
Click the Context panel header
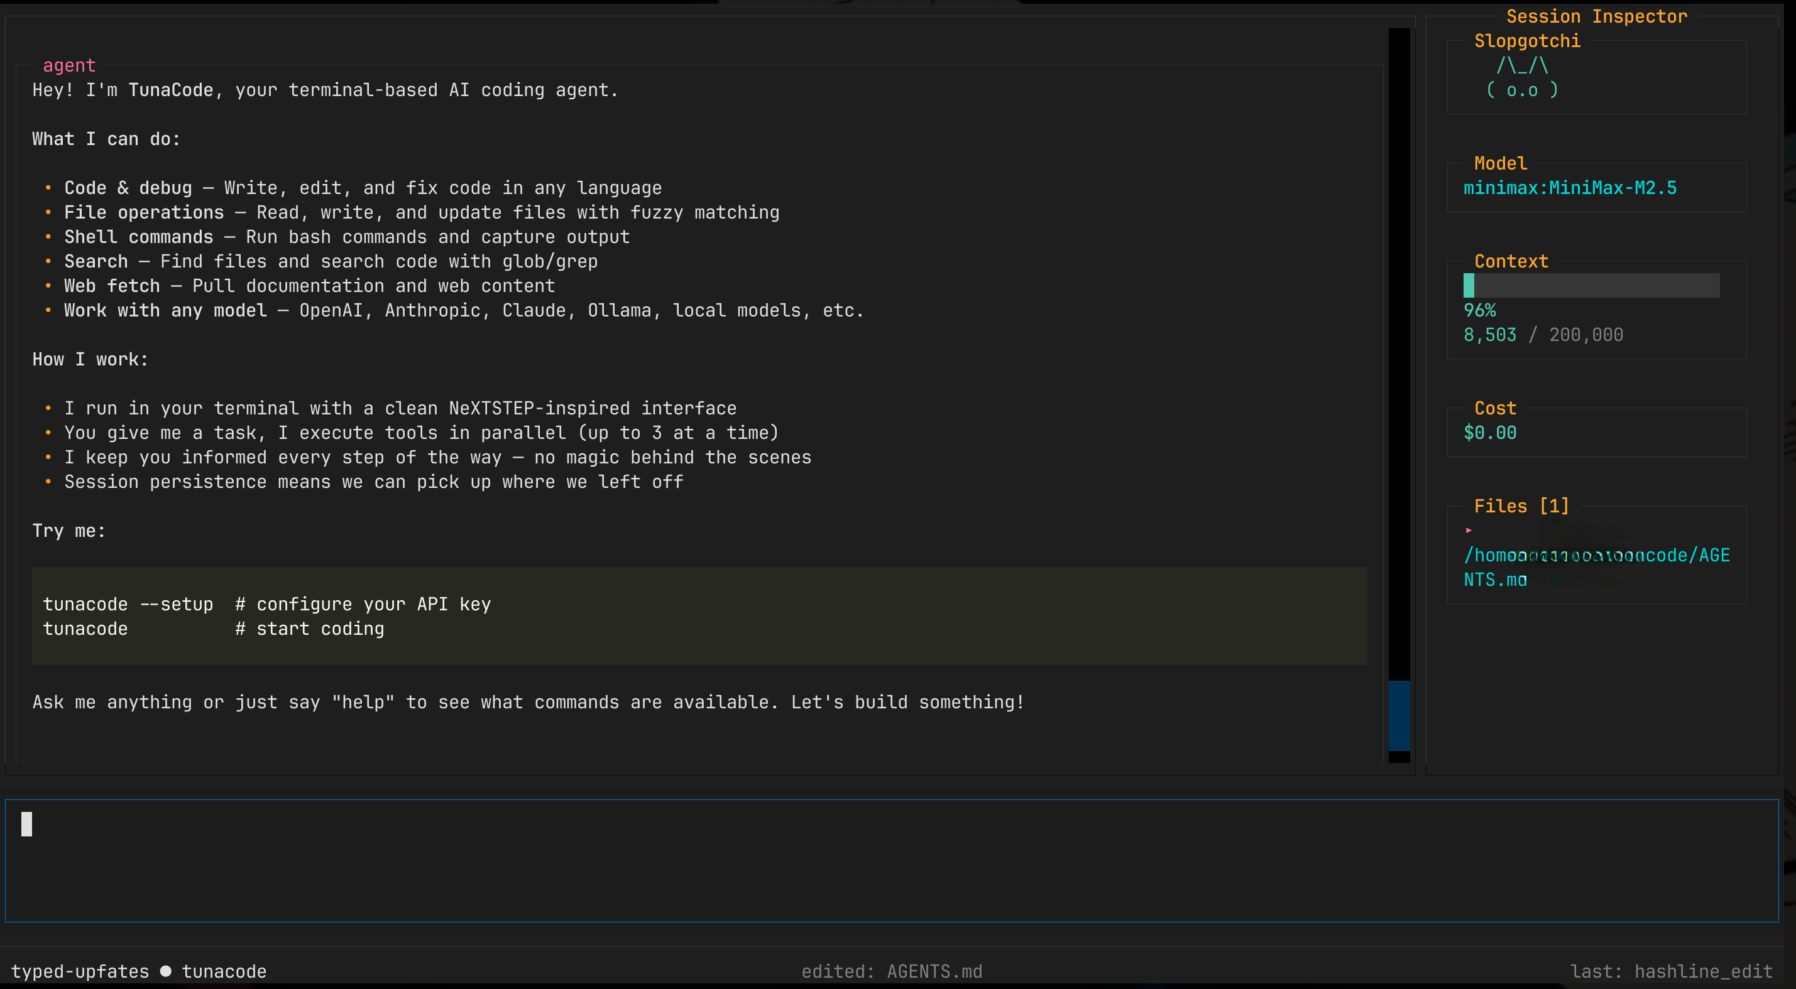point(1510,261)
